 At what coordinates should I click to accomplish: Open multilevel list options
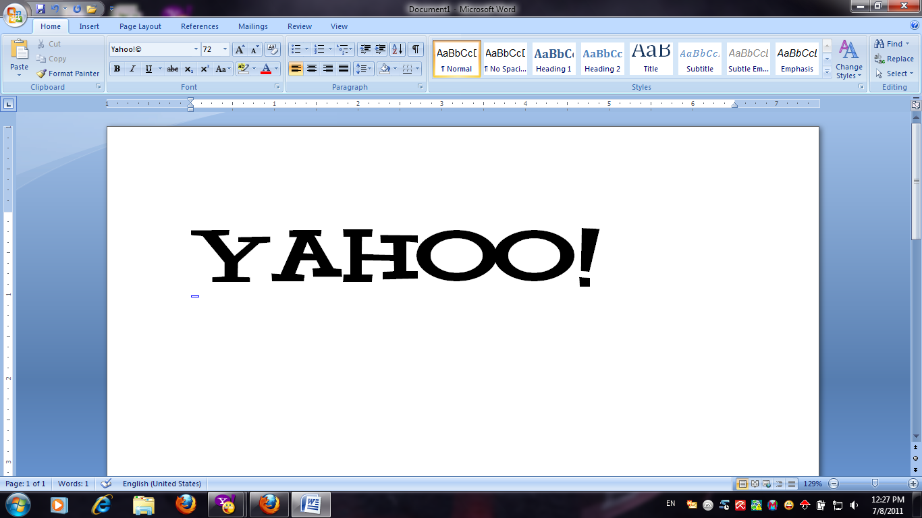[x=344, y=49]
